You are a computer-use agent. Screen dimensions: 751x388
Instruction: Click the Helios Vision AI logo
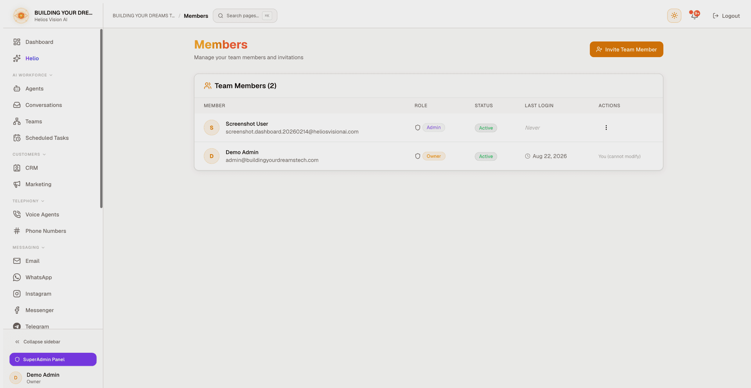[x=21, y=16]
